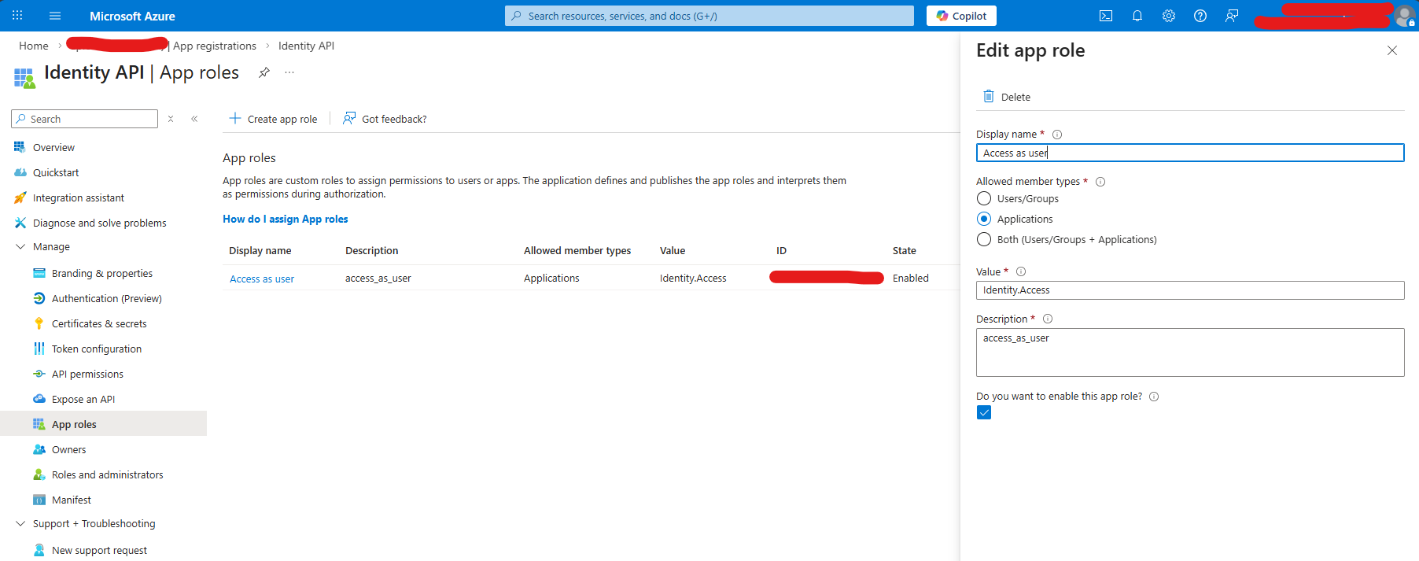
Task: Select Applications member type
Action: pyautogui.click(x=984, y=219)
